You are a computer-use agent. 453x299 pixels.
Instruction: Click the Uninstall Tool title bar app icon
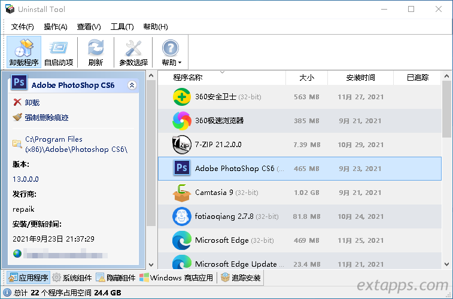tap(10, 9)
